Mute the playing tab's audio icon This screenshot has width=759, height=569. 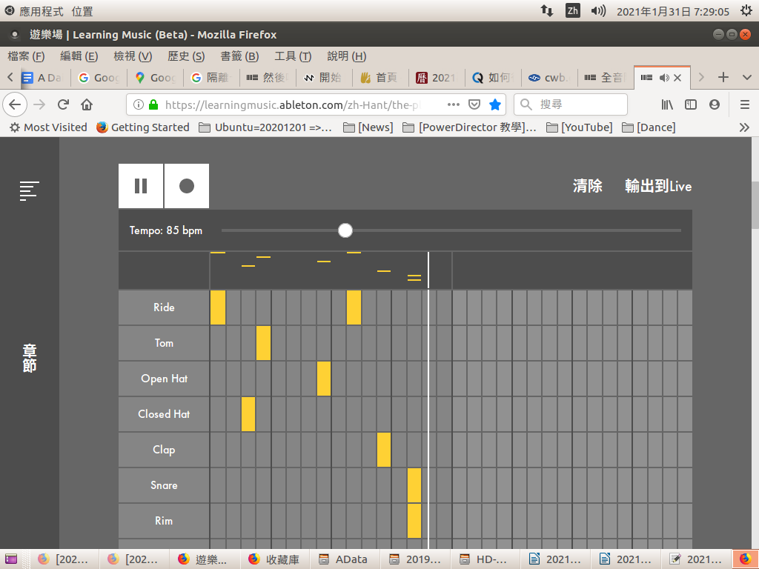tap(664, 77)
